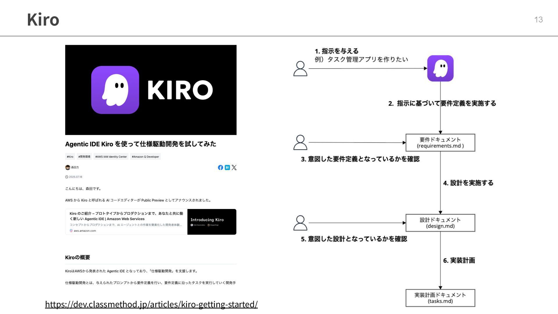Click the clock icon beside 2025.07.18
The image size is (558, 314).
point(67,177)
